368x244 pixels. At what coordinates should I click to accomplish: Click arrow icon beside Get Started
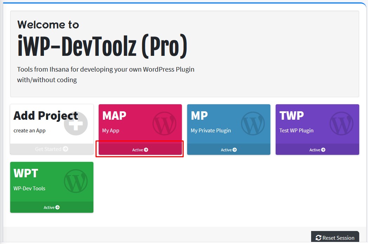point(65,149)
